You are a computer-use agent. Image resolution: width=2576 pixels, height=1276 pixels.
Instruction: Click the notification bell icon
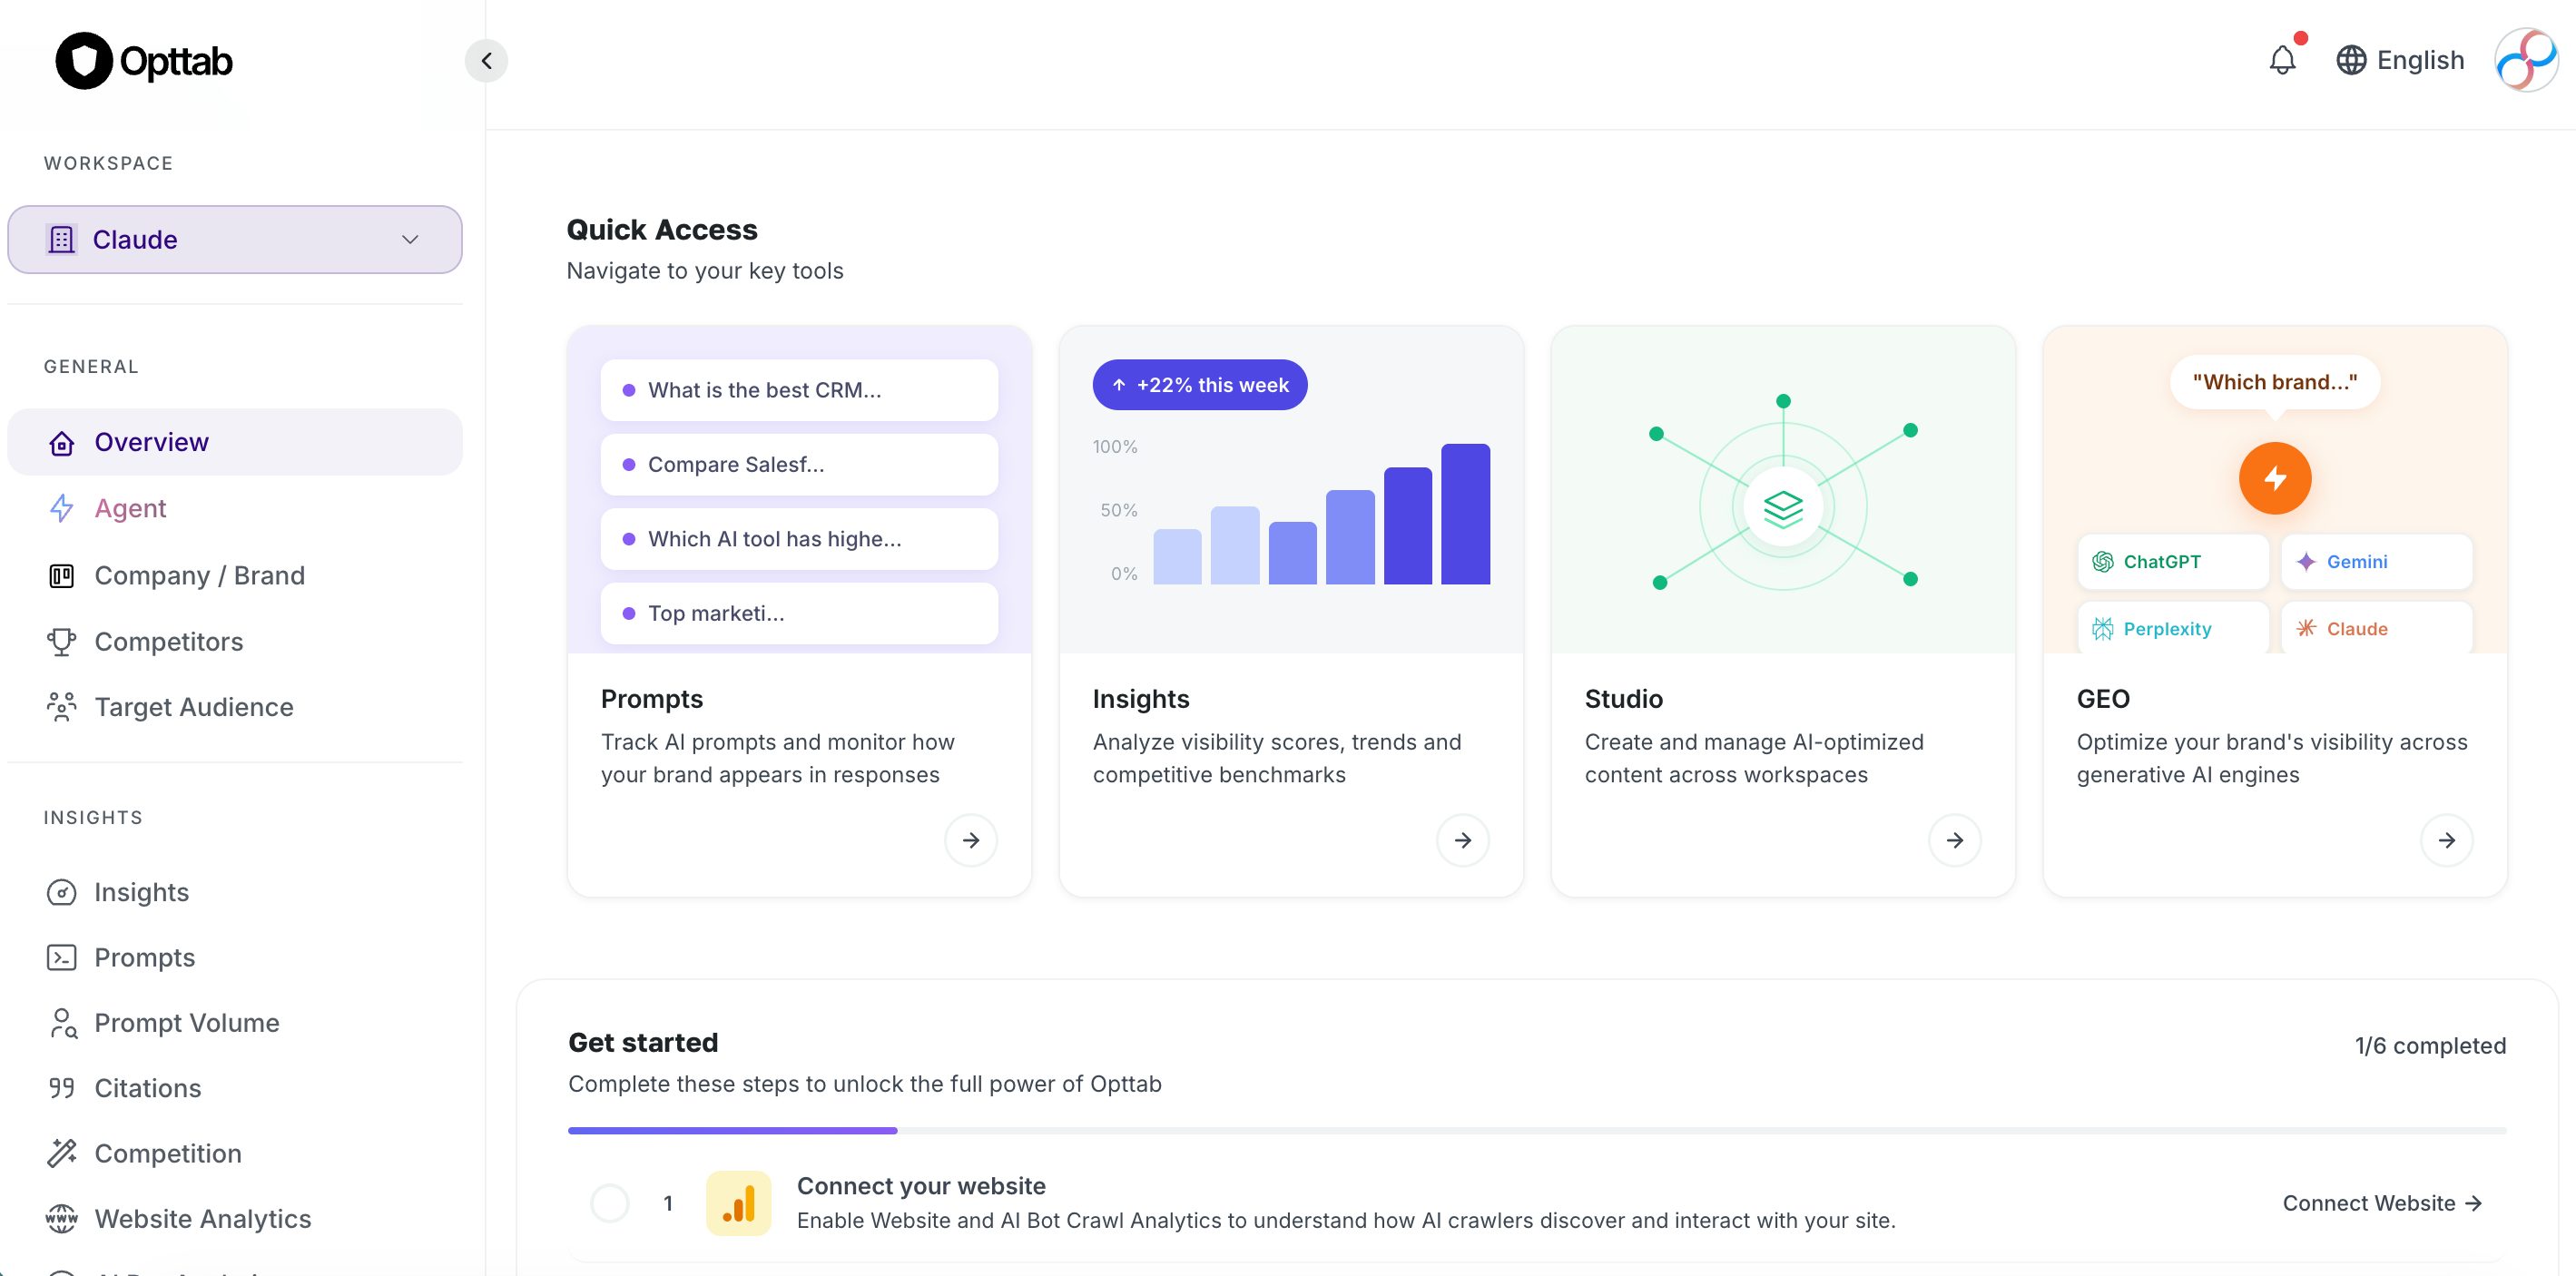pos(2281,60)
